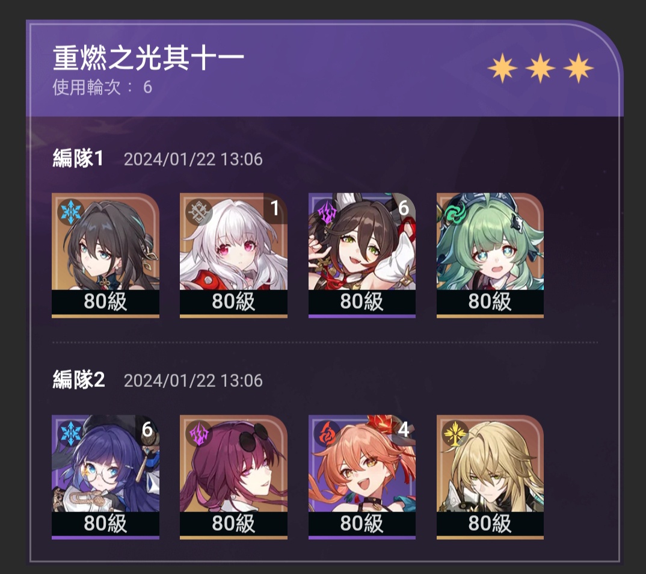Image resolution: width=646 pixels, height=574 pixels.
Task: Click the eidolon 6 badge on the rabbit-eared character
Action: pos(404,208)
